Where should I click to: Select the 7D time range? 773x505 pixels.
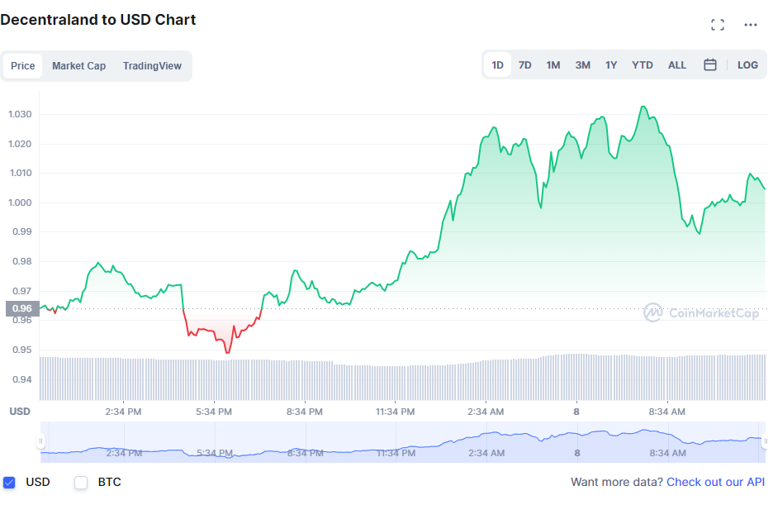[x=525, y=65]
